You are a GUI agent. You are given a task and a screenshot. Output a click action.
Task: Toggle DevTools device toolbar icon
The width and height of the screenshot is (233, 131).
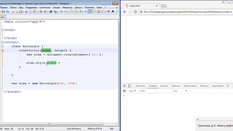[x=130, y=86]
